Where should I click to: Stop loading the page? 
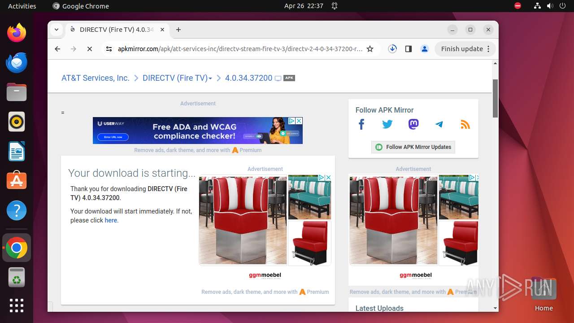pos(90,49)
